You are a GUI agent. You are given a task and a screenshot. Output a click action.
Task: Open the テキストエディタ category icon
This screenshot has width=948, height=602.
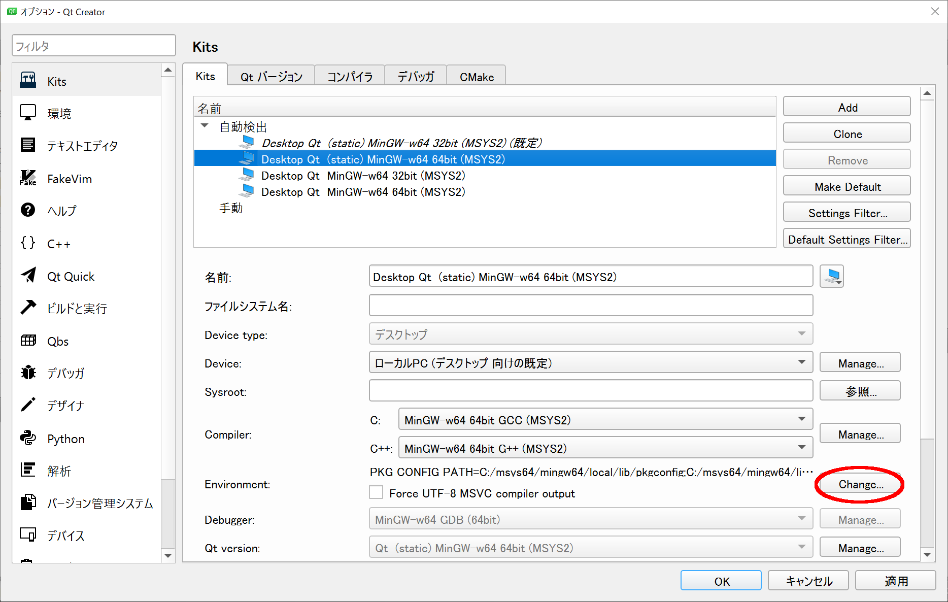28,145
